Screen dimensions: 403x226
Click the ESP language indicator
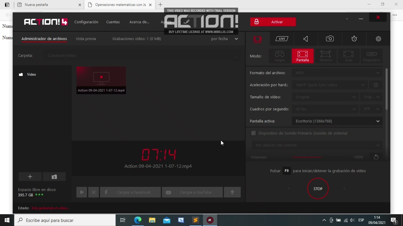point(361,220)
